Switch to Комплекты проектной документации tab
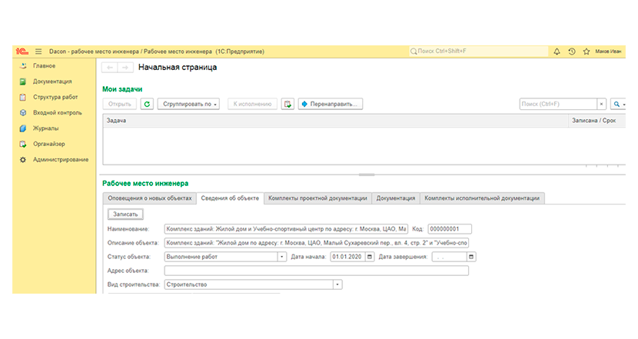 (x=317, y=198)
